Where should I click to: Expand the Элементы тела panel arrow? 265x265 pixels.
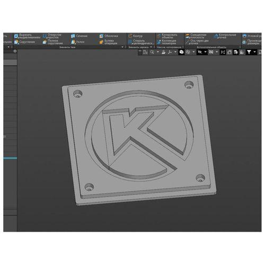[x=122, y=47]
